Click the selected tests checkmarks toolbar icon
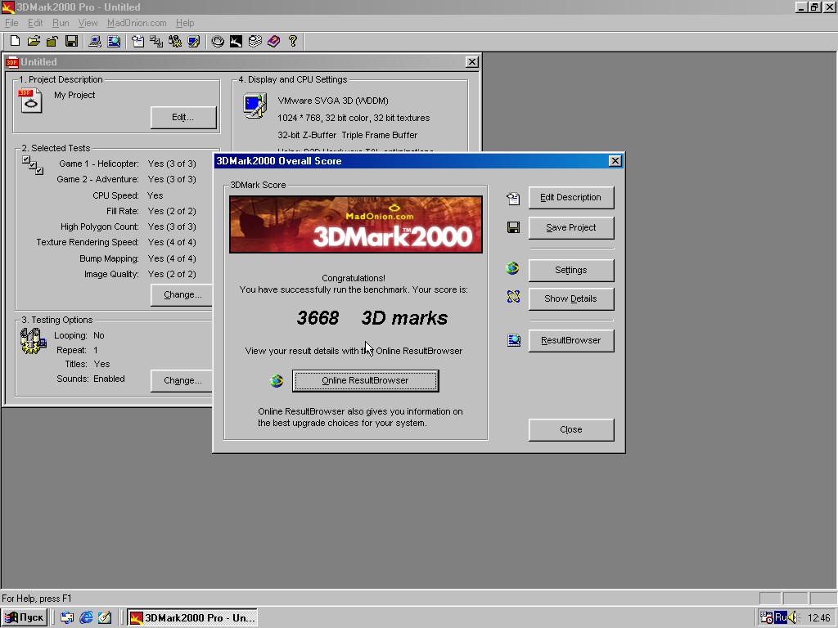The height and width of the screenshot is (628, 838). [x=156, y=41]
